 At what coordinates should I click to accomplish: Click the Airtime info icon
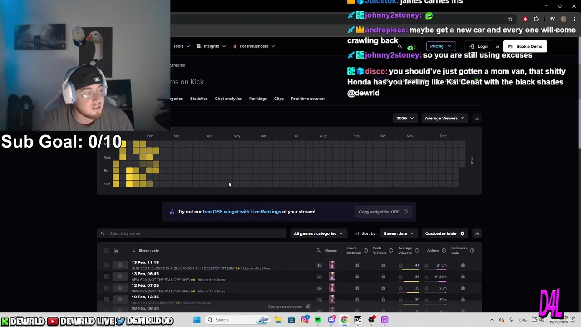443,250
